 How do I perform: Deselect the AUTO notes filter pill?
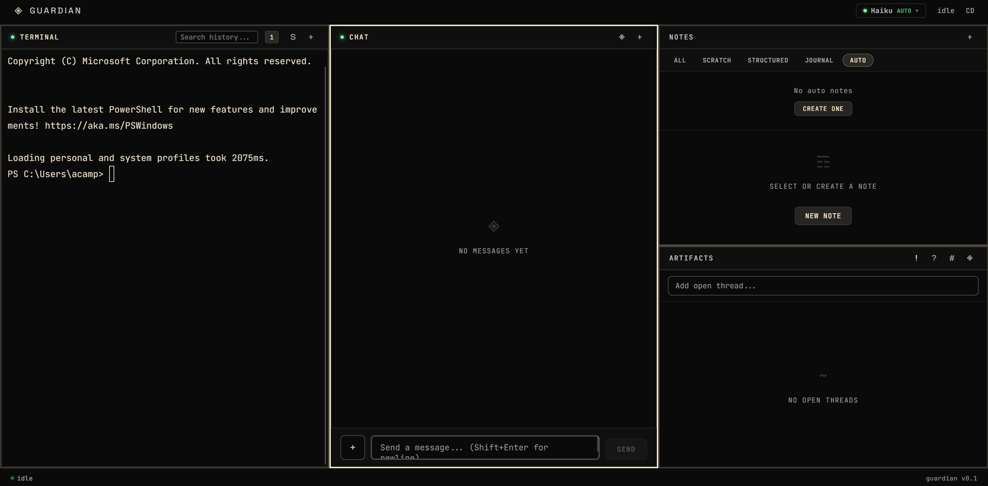[x=858, y=60]
